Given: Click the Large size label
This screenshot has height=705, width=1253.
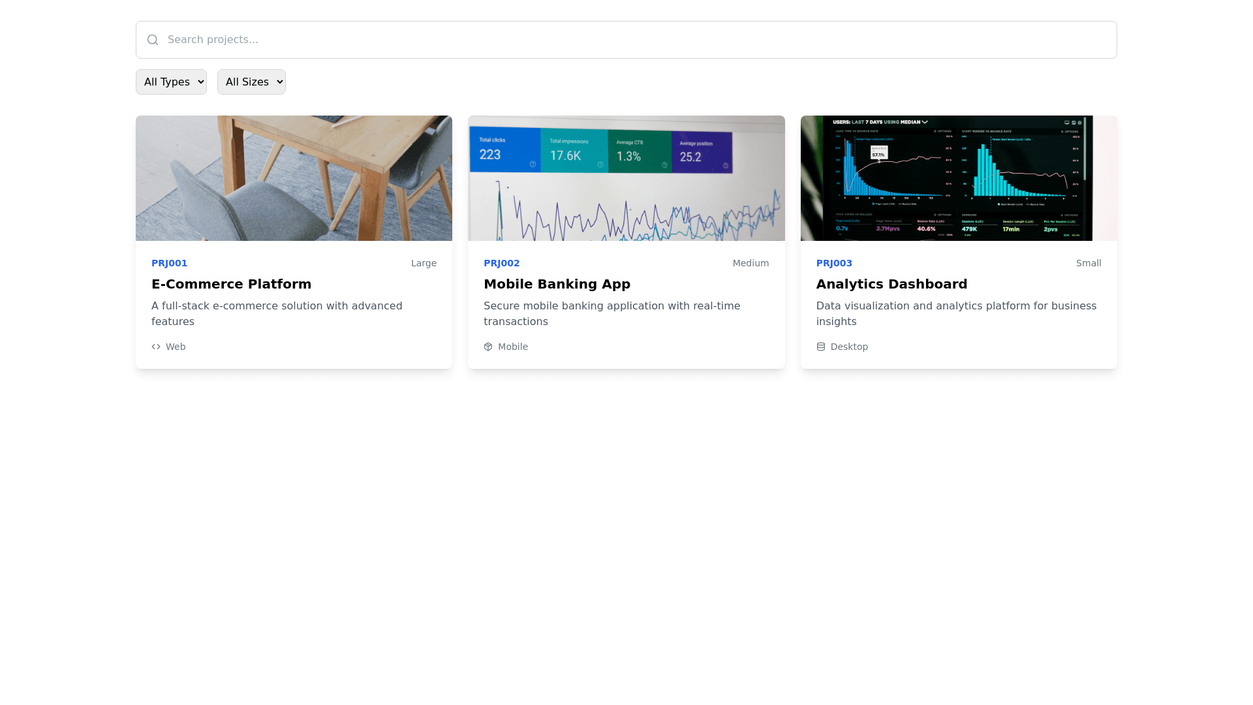Looking at the screenshot, I should point(424,263).
